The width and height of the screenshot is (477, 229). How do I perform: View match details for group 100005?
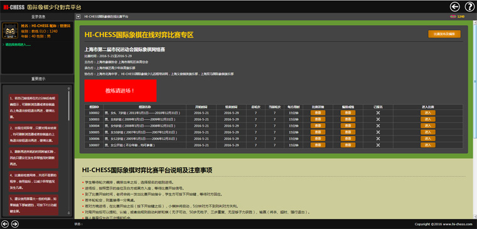click(x=318, y=132)
